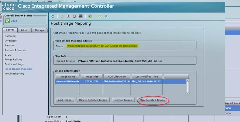This screenshot has height=122, width=240.
Task: Launch the KVM console keyboard icon
Action: pos(81,16)
